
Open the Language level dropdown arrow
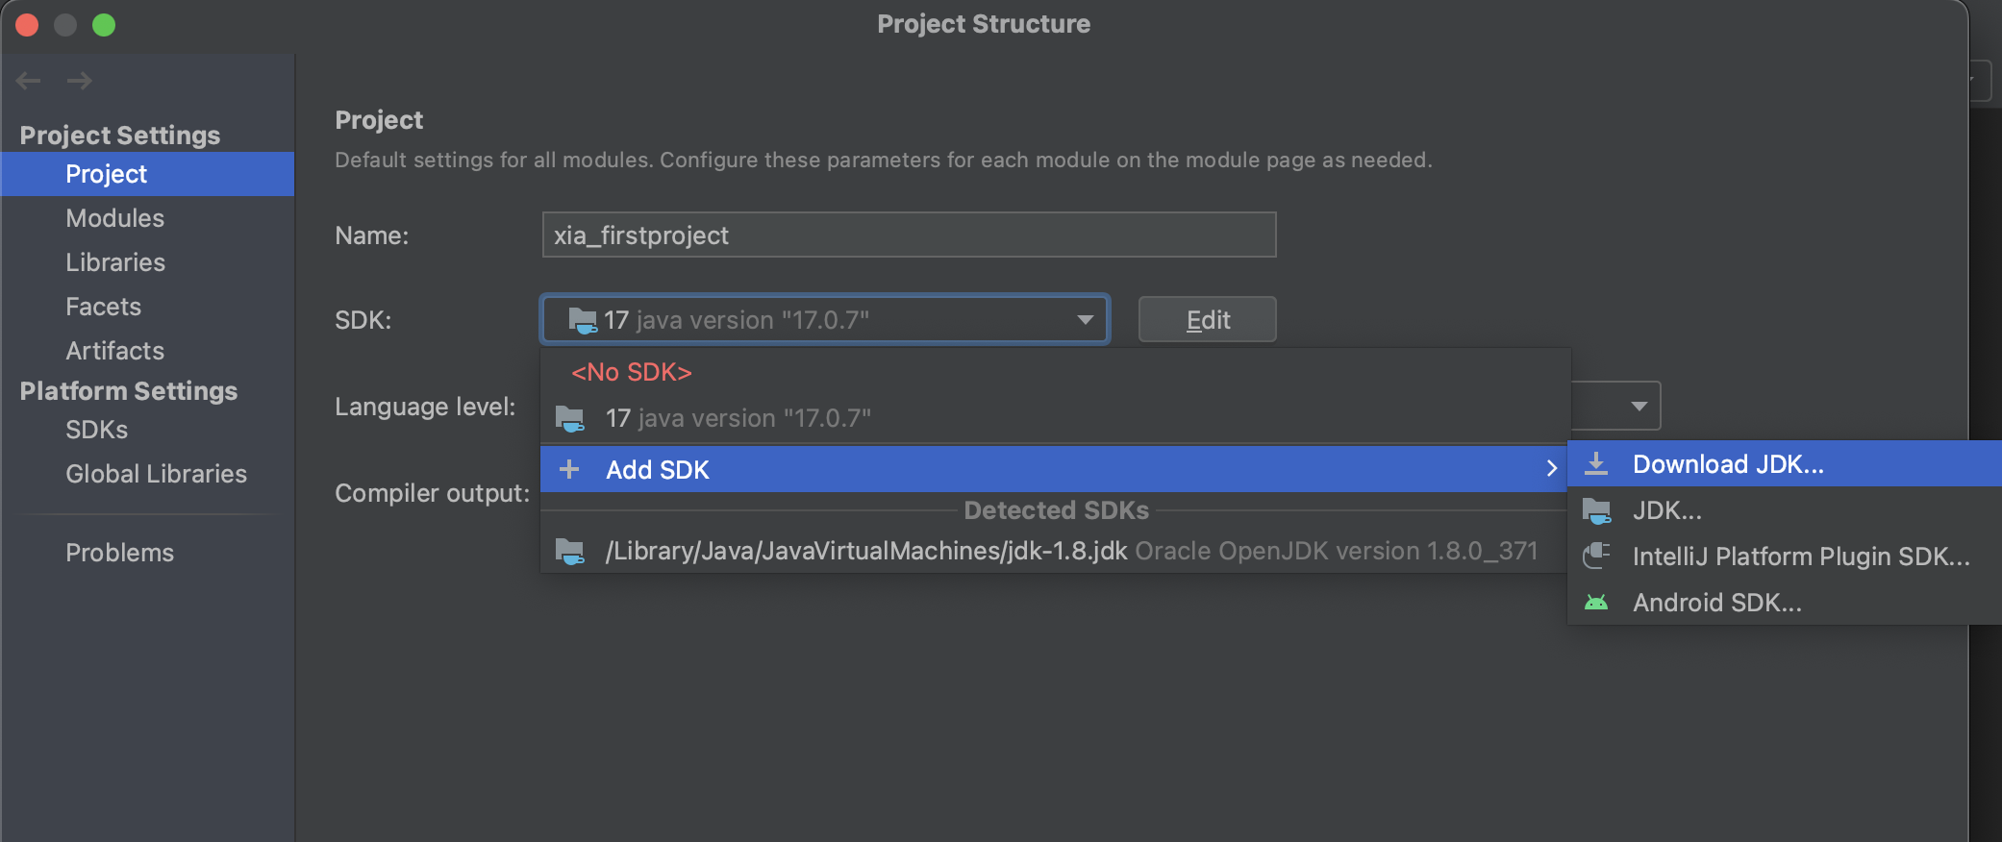tap(1639, 407)
